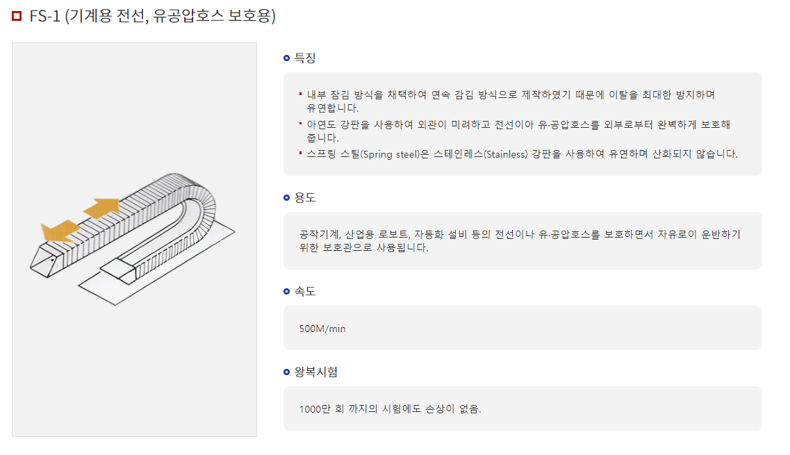Click the lower-left orange arrow in the diagram
The image size is (790, 455).
click(60, 231)
